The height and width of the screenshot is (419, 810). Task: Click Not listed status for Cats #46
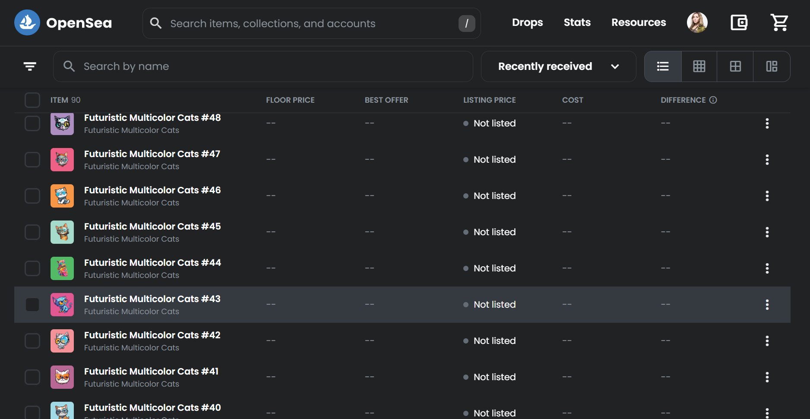pyautogui.click(x=490, y=196)
